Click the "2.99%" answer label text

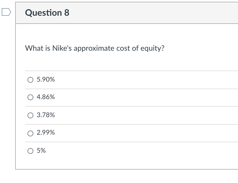click(x=46, y=133)
